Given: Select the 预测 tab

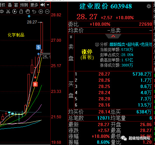Looking at the screenshot, I should point(24,5).
